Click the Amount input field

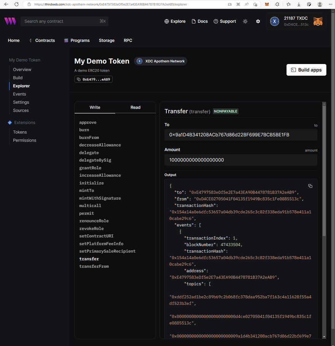(241, 160)
